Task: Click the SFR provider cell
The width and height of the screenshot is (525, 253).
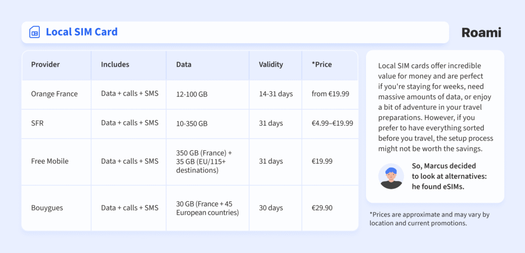Action: pyautogui.click(x=38, y=123)
